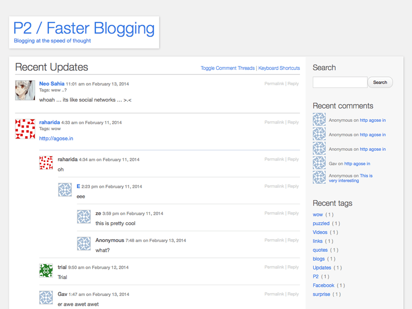Click the avatar next to commenter E
The image size is (412, 309).
[x=65, y=190]
